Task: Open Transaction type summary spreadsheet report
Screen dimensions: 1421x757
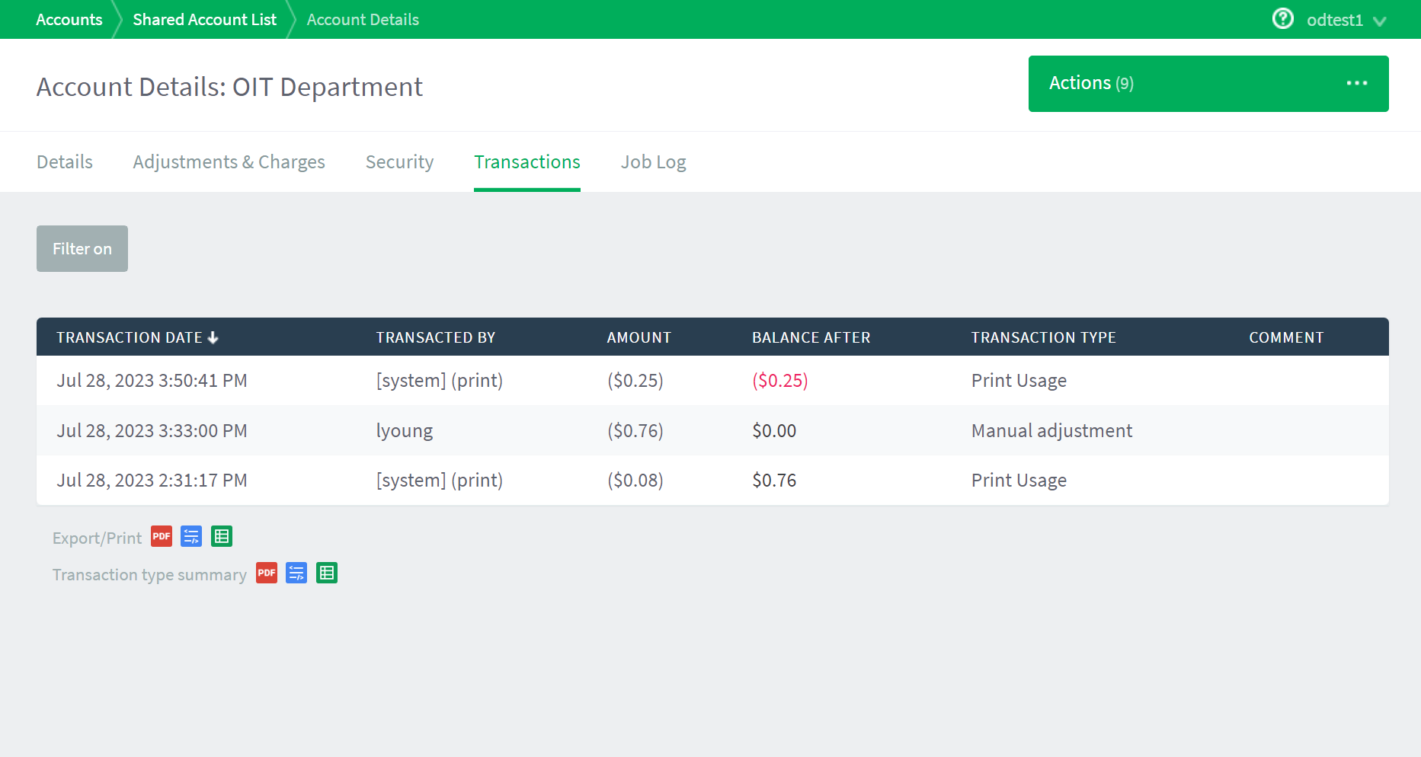Action: (x=327, y=573)
